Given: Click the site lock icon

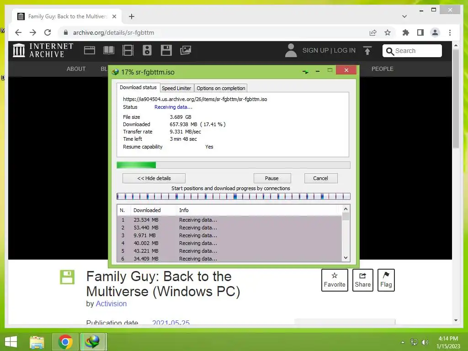Looking at the screenshot, I should pos(66,32).
